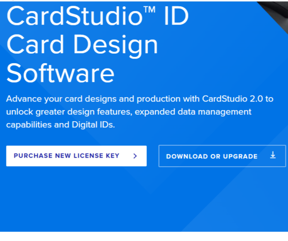288x241 pixels.
Task: Click the download arrow icon
Action: (x=273, y=155)
